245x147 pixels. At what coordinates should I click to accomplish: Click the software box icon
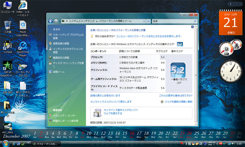coord(98,113)
